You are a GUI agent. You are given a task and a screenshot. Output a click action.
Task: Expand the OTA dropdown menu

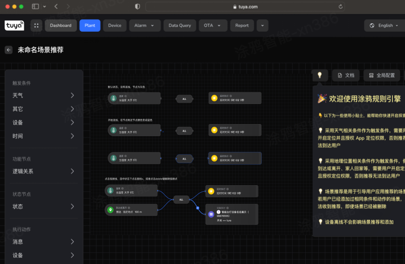(213, 26)
